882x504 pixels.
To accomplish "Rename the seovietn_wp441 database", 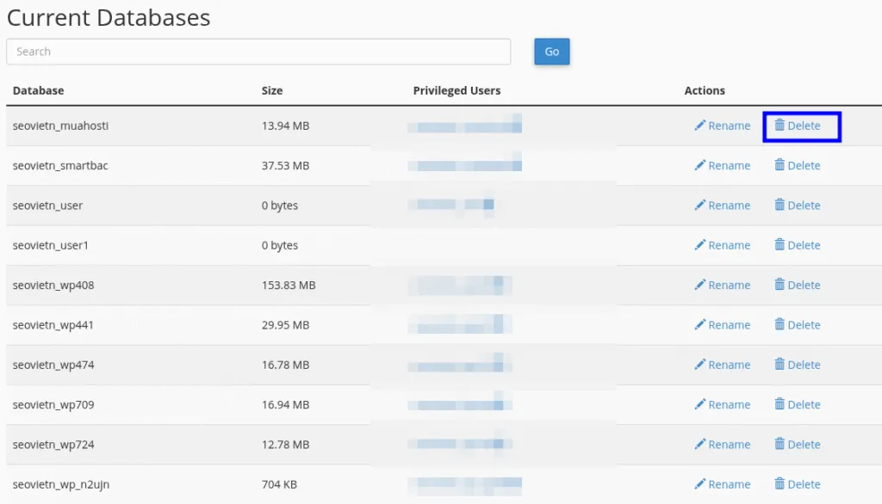I will tap(723, 325).
